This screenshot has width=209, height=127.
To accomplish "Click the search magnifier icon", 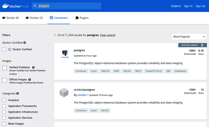I will tap(35, 6).
